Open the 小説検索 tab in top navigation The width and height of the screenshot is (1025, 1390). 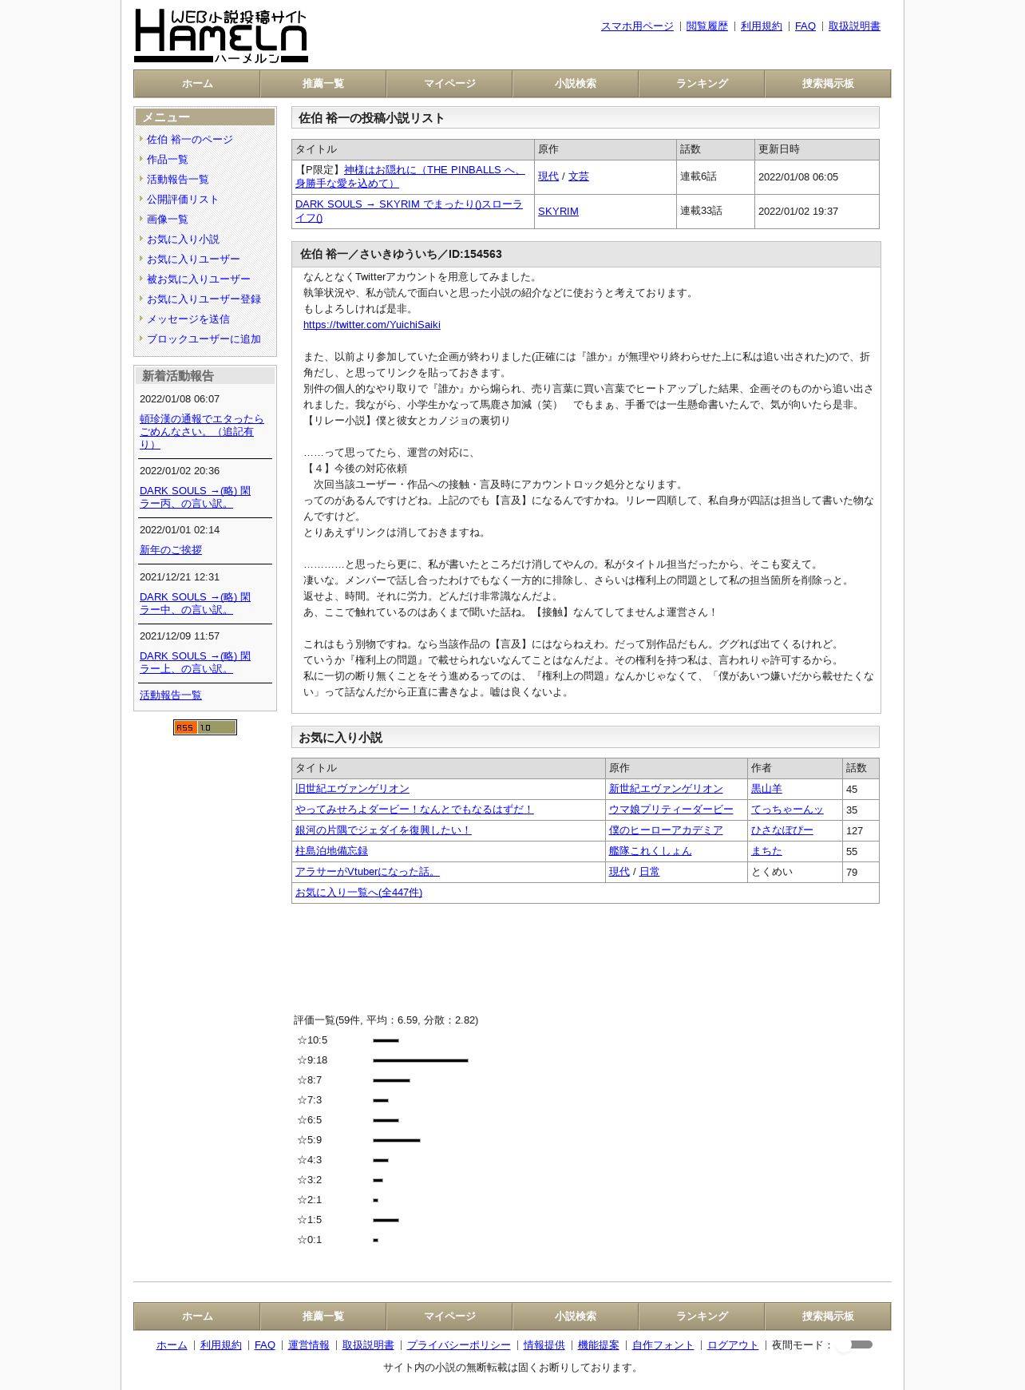pos(576,84)
